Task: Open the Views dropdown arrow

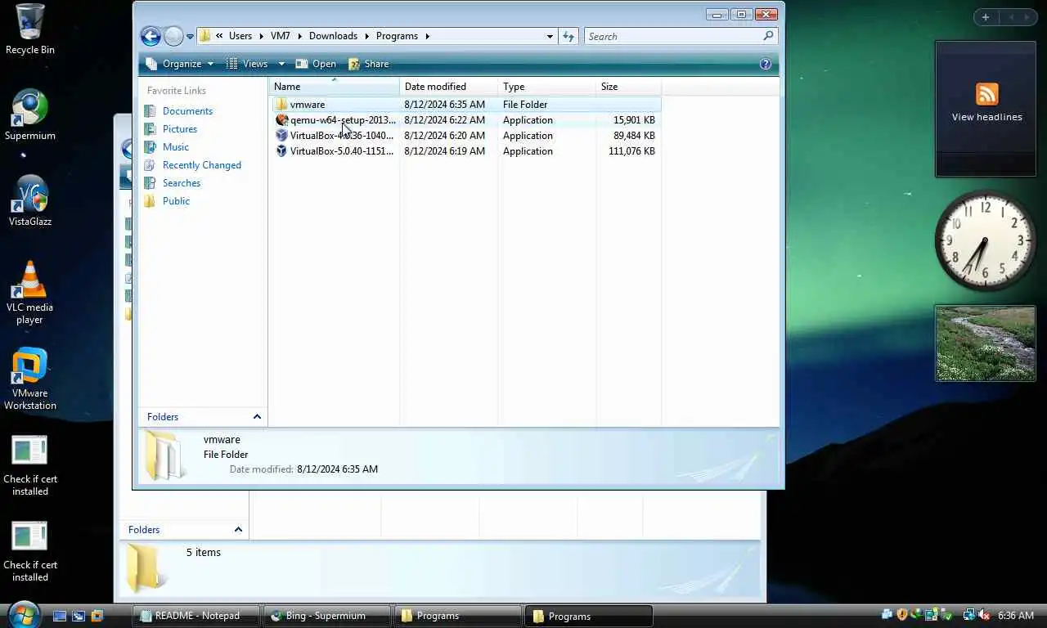Action: [x=281, y=64]
